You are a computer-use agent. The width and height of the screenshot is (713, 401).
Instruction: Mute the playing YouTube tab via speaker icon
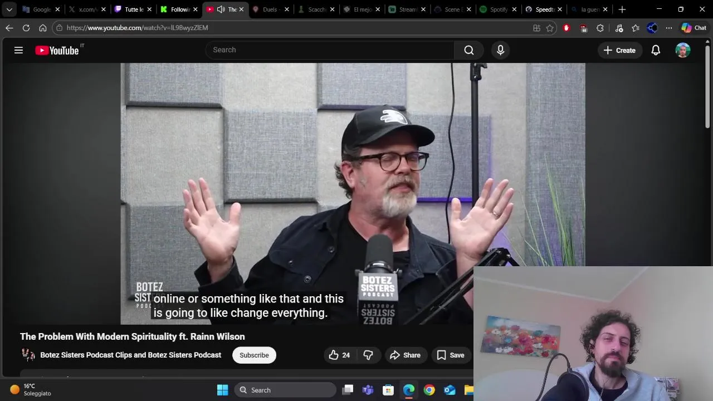point(221,9)
